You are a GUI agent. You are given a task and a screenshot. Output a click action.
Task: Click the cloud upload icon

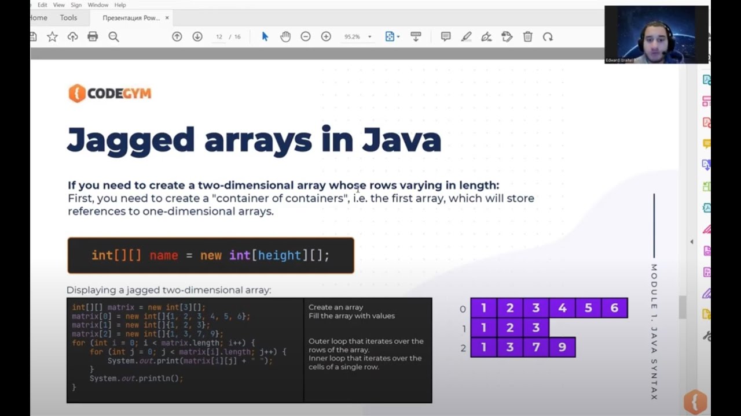tap(72, 36)
